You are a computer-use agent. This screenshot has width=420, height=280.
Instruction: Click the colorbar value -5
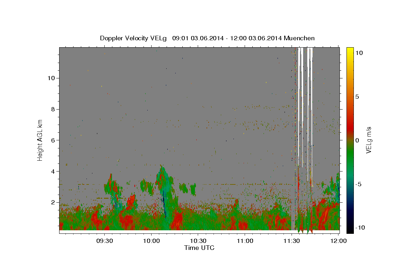pos(358,184)
